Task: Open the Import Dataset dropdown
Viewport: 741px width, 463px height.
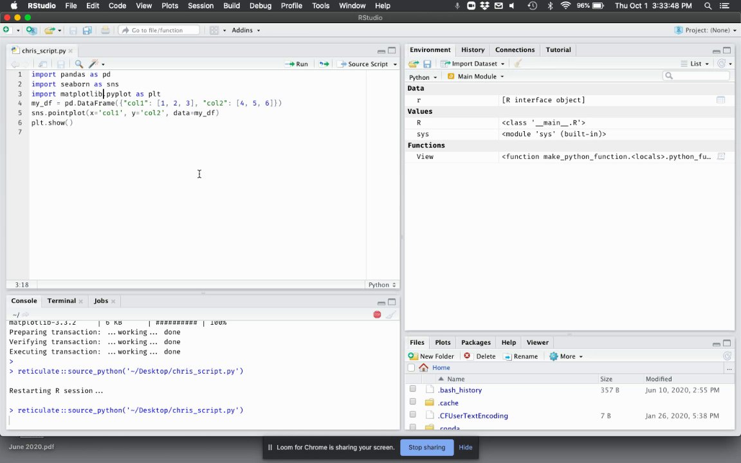Action: 473,64
